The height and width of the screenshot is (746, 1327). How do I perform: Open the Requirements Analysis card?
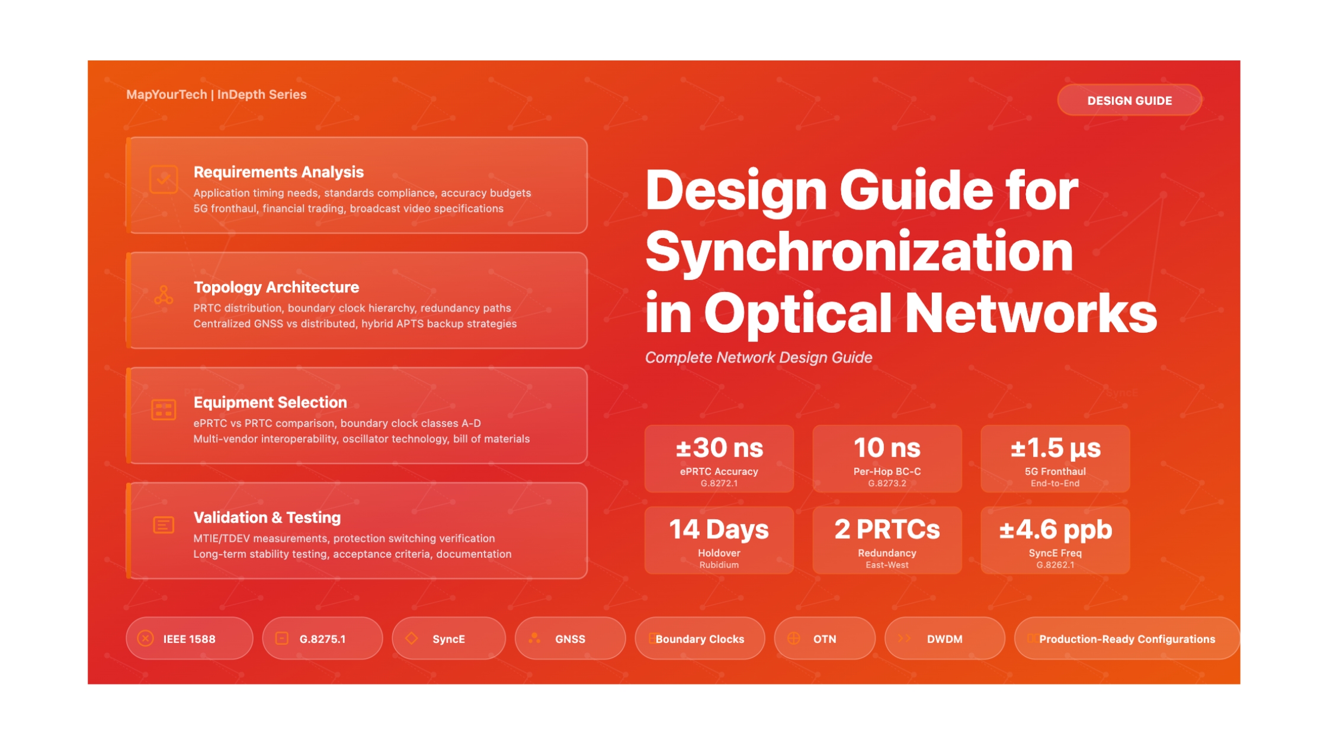pyautogui.click(x=357, y=185)
